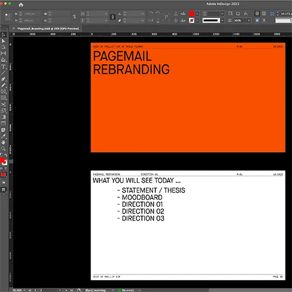Select the Gradient Swatch tool
Viewport: 292px width, 292px height.
[x=4, y=117]
